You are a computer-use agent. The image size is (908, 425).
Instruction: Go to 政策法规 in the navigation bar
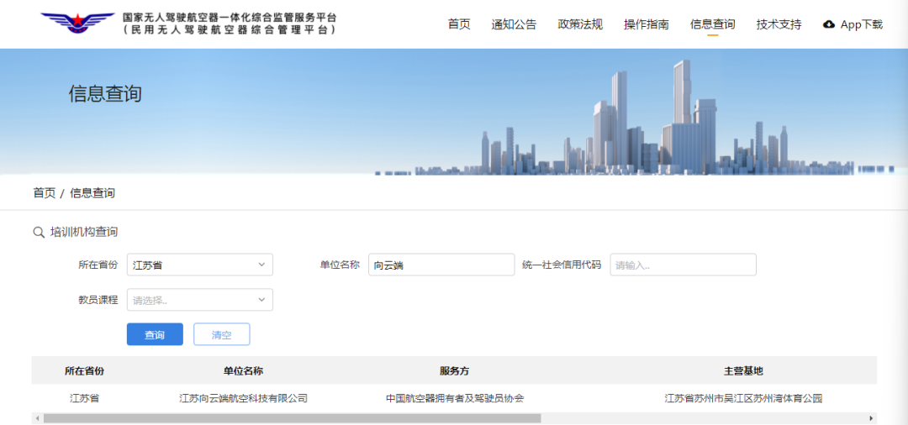click(x=580, y=24)
